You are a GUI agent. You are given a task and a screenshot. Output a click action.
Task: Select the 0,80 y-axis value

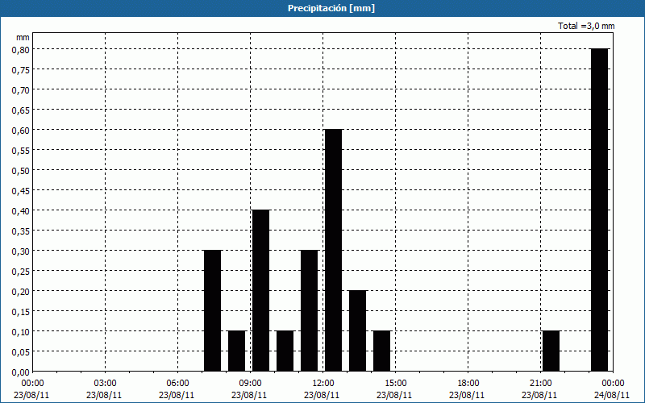click(x=21, y=49)
